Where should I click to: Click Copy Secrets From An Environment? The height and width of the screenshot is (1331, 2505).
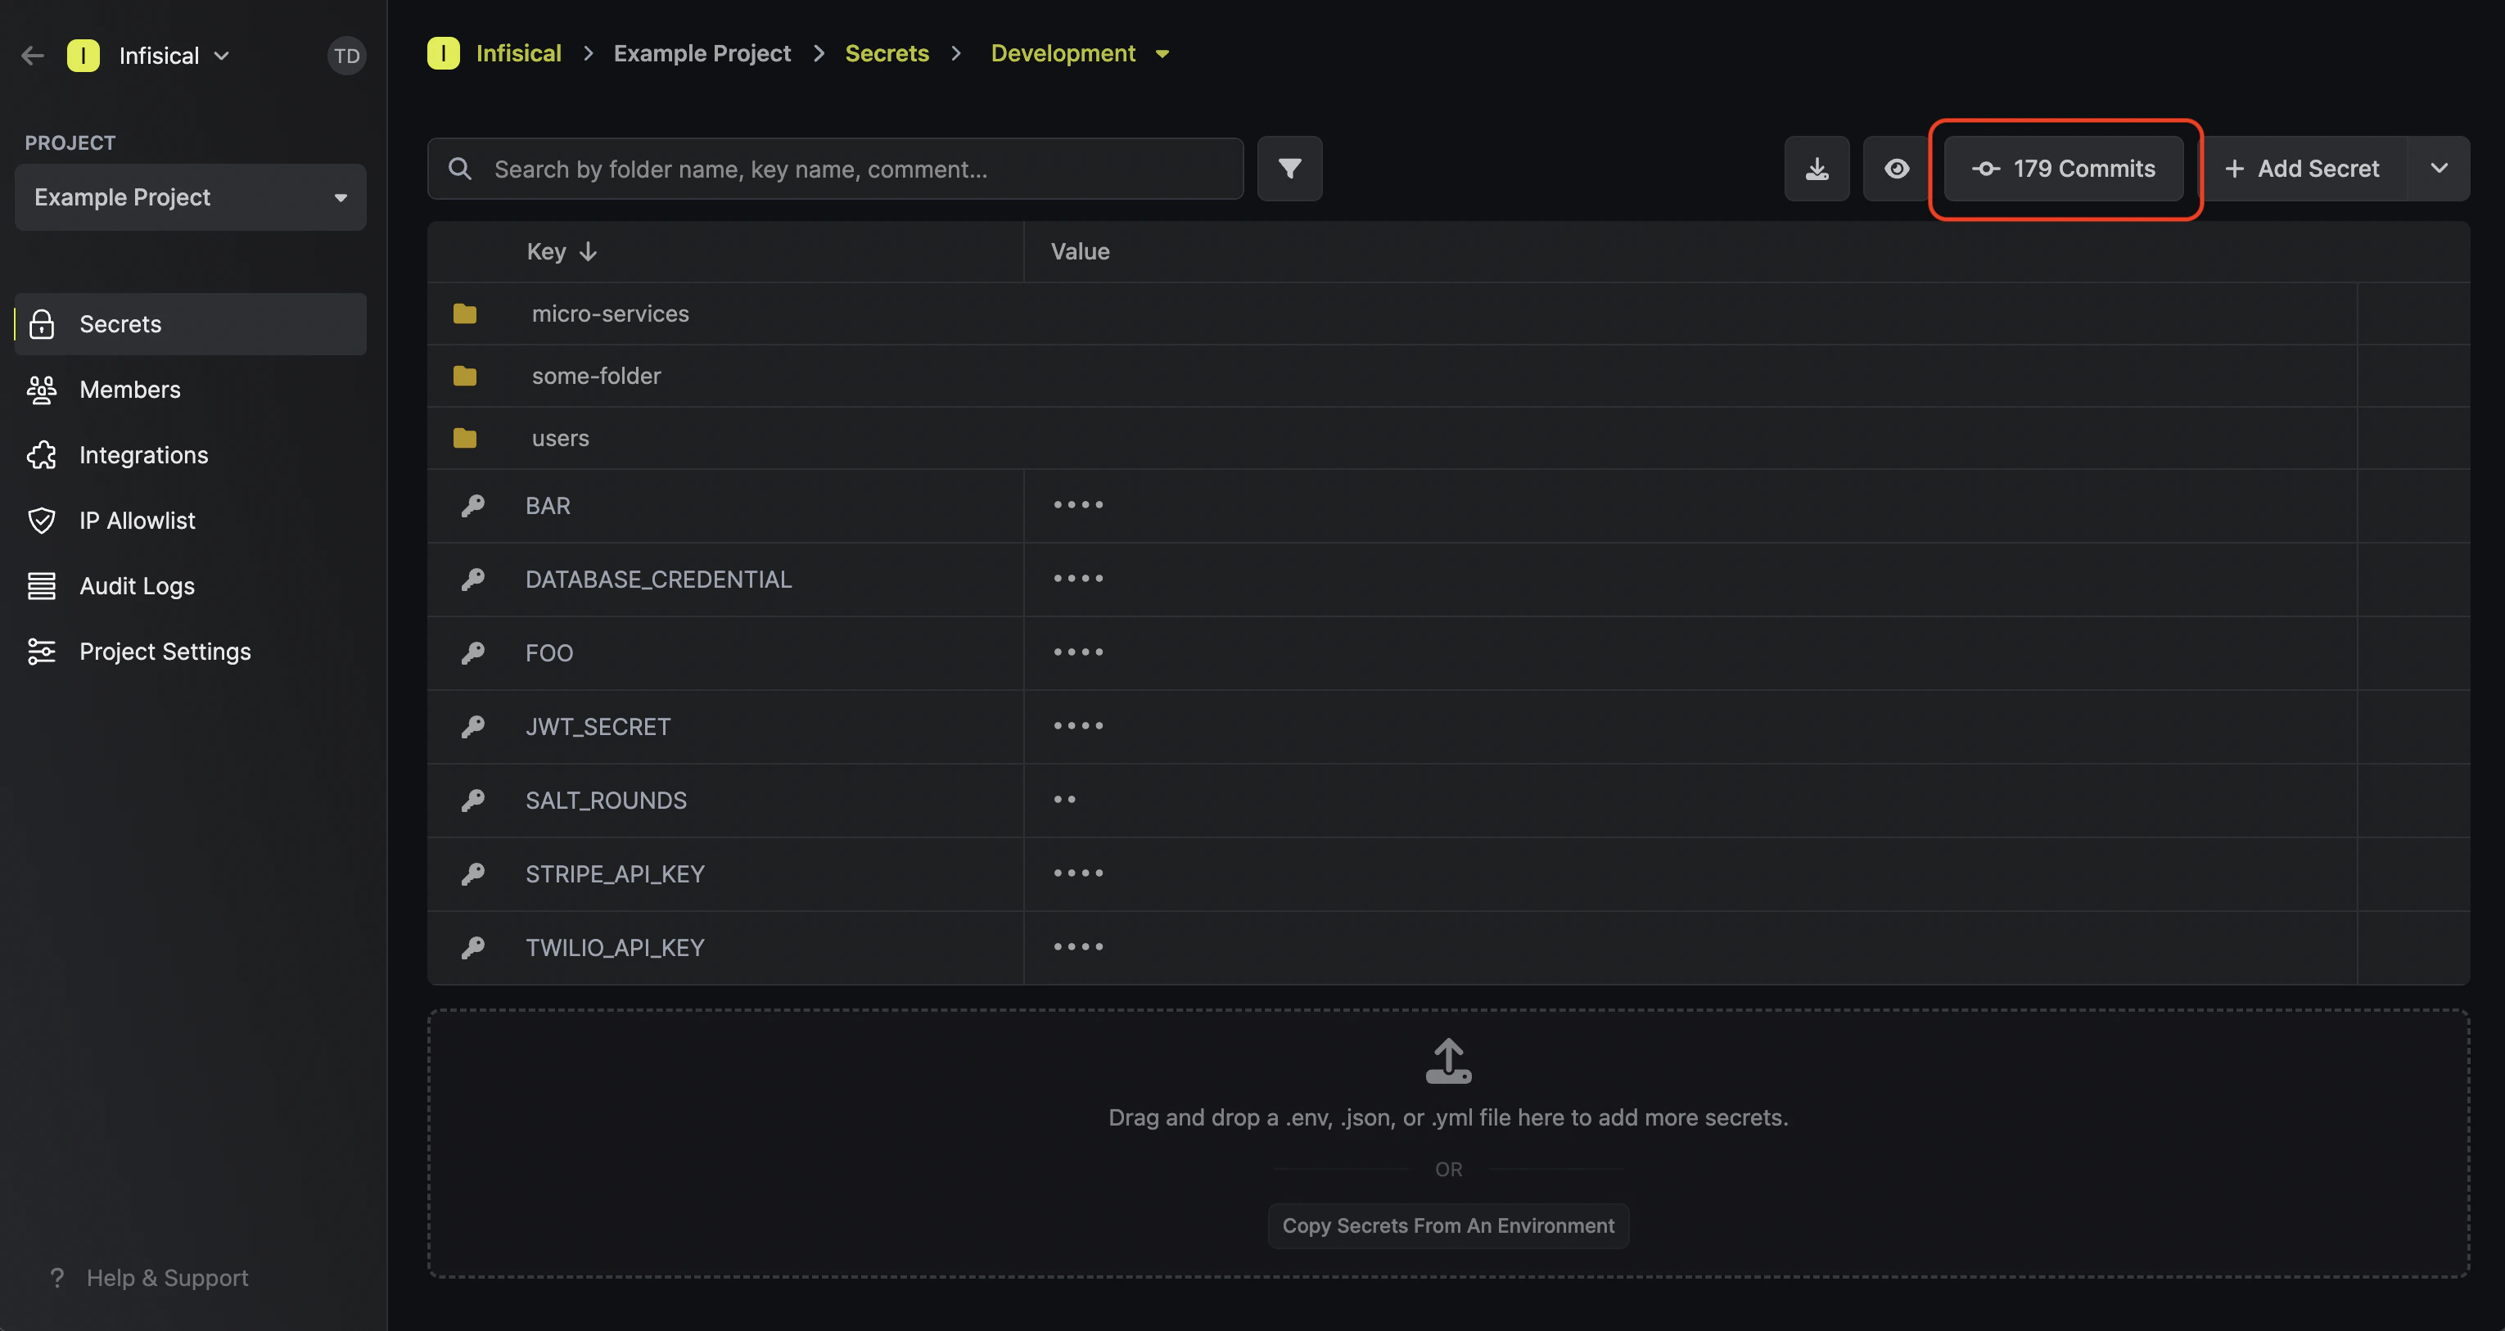pyautogui.click(x=1448, y=1226)
